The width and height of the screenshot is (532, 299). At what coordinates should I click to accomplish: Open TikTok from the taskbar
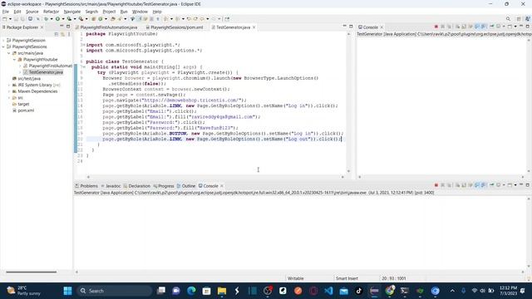tap(359, 291)
